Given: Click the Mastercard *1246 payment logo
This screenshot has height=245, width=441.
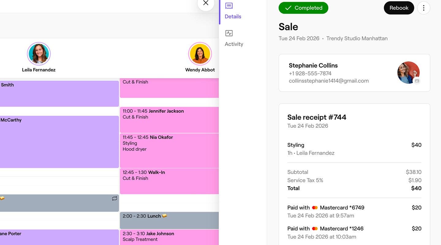Looking at the screenshot, I should (x=315, y=228).
